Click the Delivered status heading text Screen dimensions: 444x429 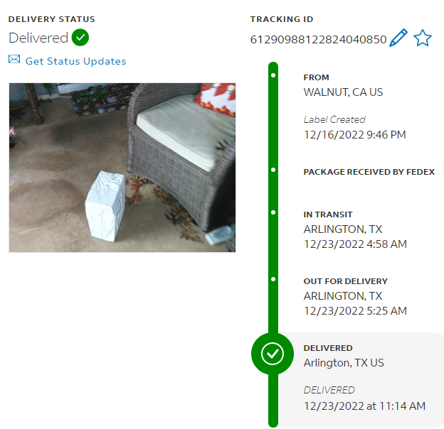[x=38, y=38]
